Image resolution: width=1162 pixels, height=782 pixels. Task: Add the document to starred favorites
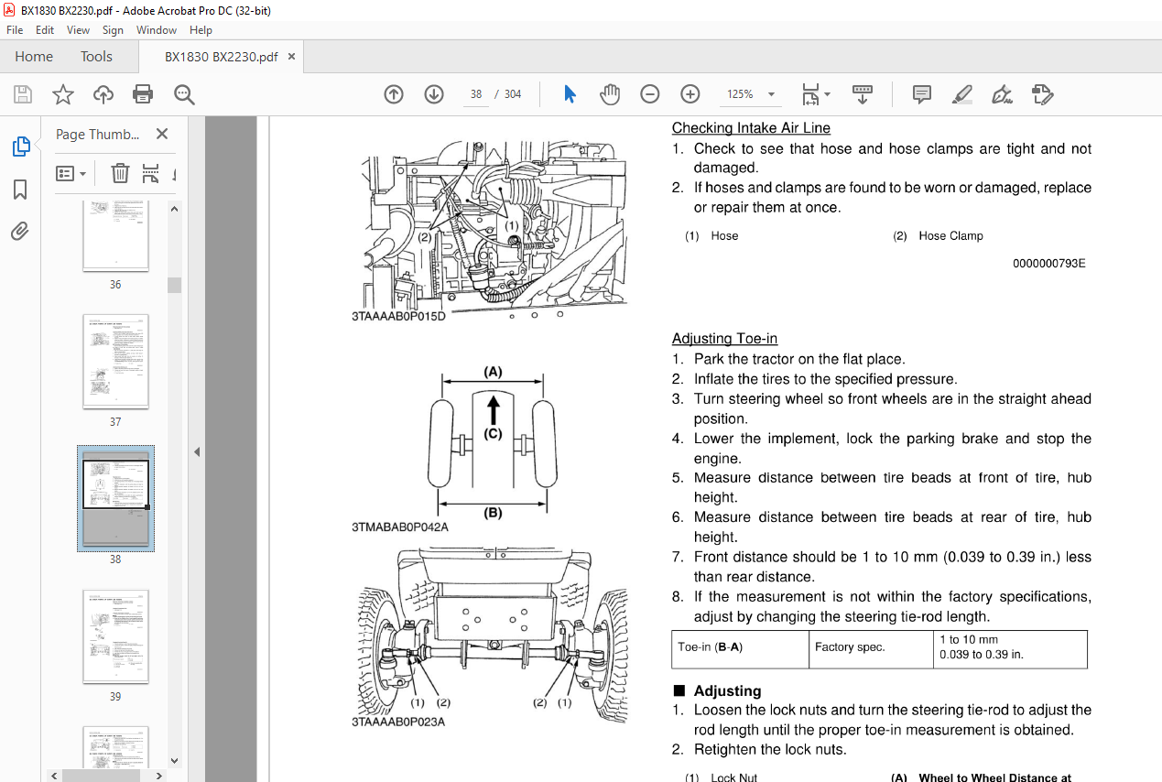[62, 94]
